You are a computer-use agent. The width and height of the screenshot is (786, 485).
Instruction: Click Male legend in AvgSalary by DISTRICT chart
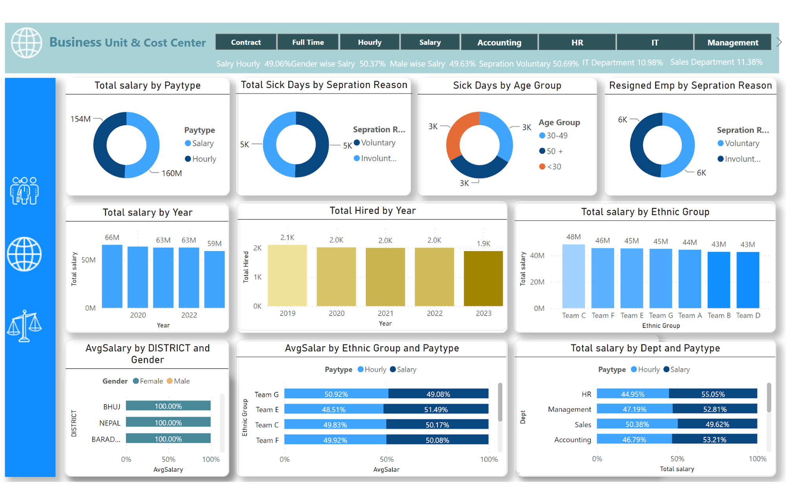coord(178,381)
